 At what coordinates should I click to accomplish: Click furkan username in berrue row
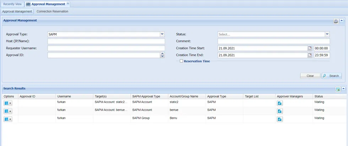pos(61,110)
